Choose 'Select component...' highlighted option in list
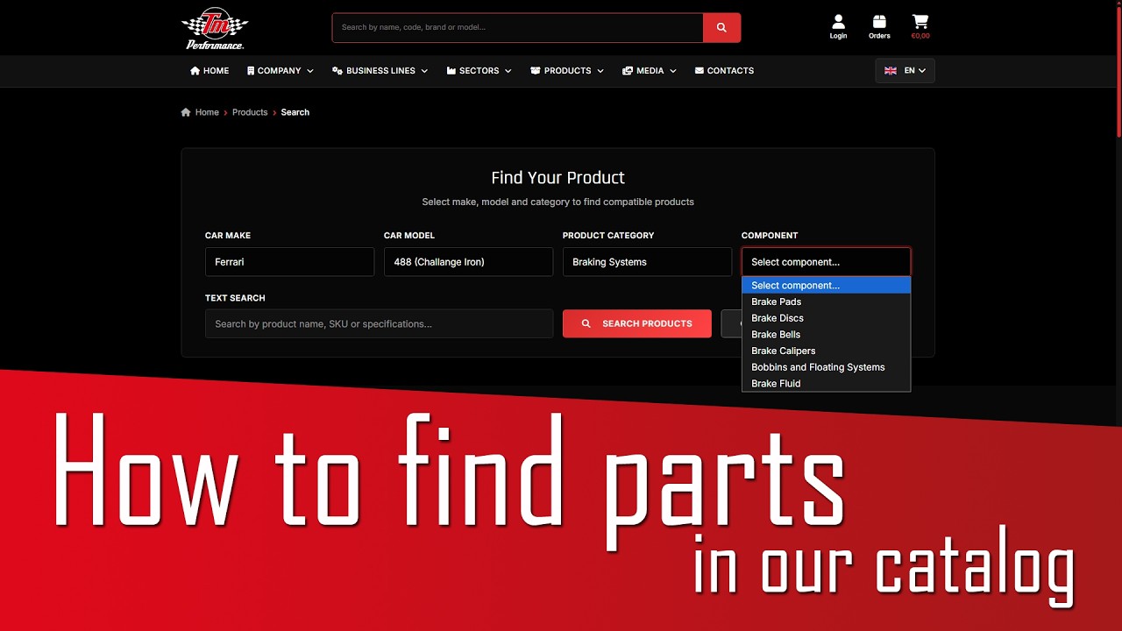1122x631 pixels. coord(826,286)
